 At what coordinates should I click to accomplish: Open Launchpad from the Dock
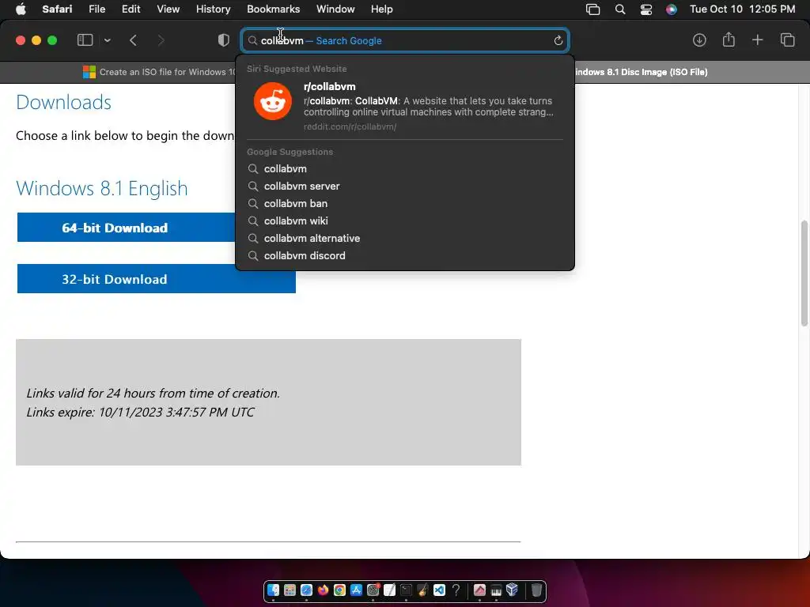point(290,590)
